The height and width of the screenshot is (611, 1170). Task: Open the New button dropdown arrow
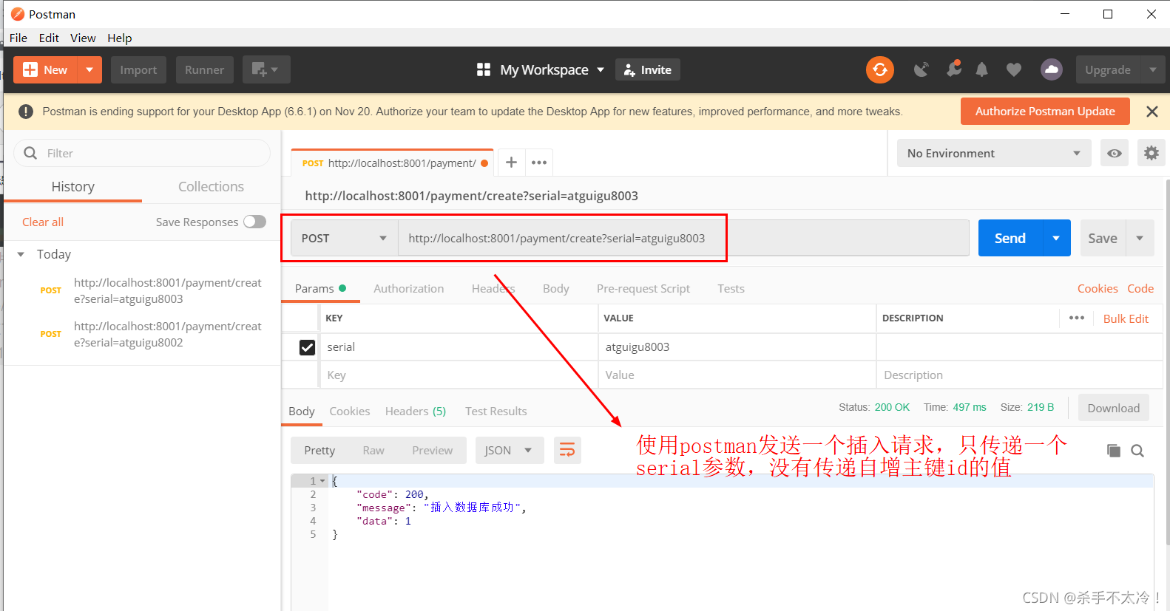point(89,69)
